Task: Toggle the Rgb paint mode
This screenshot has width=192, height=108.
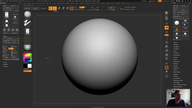Action: (x=82, y=7)
